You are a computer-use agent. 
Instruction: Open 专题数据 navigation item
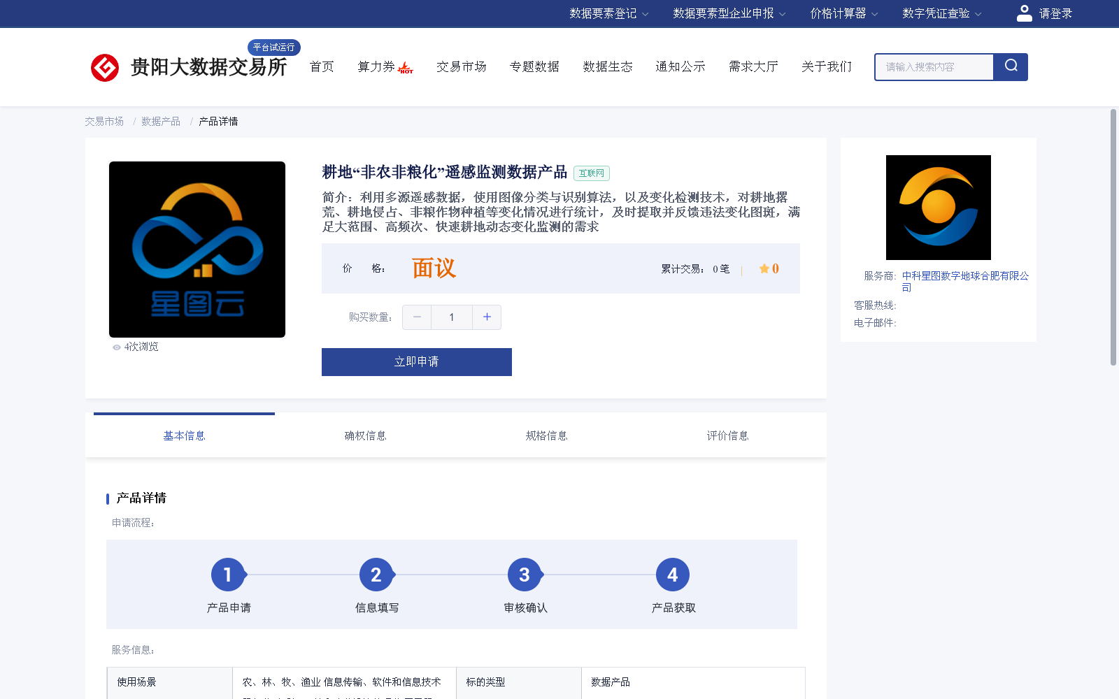point(534,67)
